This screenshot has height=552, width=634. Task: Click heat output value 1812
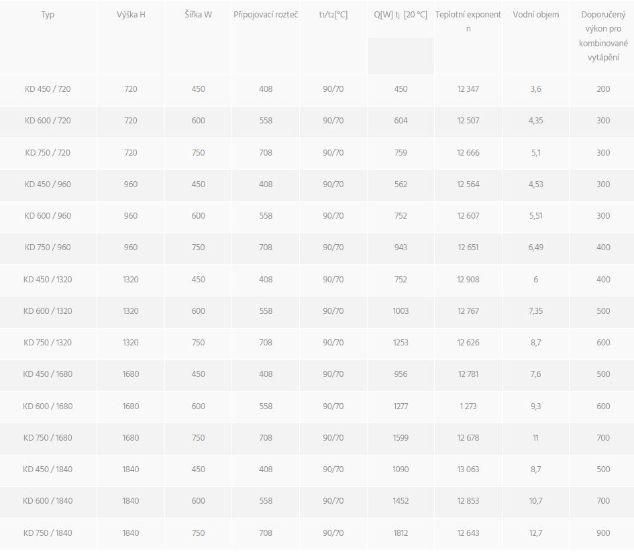(401, 533)
